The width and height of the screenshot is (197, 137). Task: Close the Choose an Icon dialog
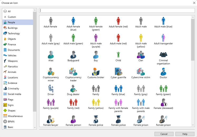point(194,3)
